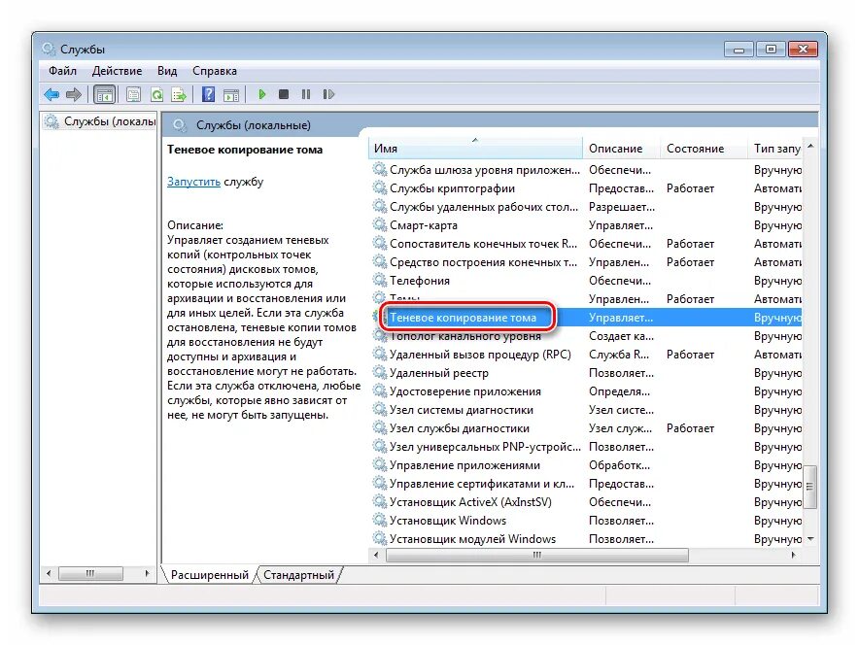The image size is (859, 645).
Task: Toggle the action pane toolbar icon
Action: [231, 95]
